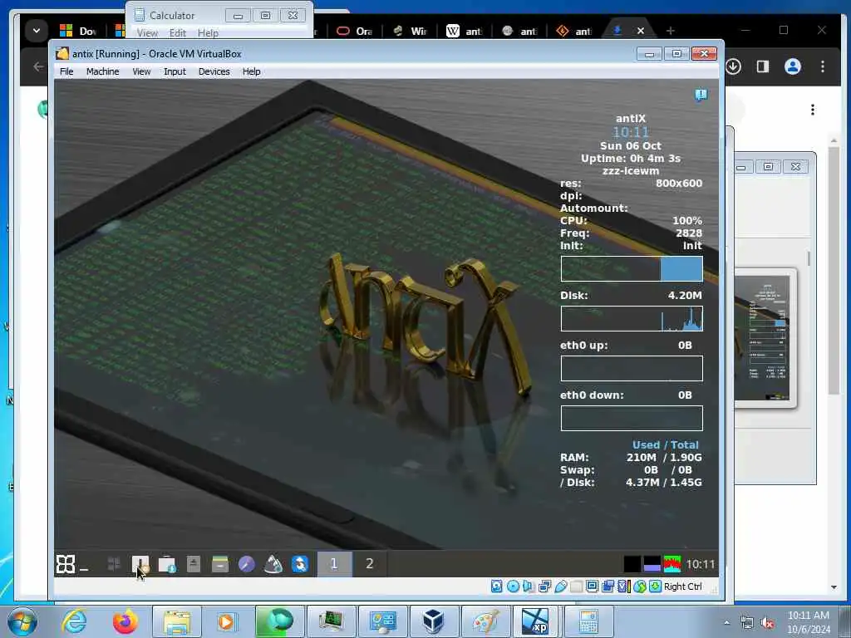
Task: Click the window-list icon in antiX taskbar
Action: click(x=113, y=564)
